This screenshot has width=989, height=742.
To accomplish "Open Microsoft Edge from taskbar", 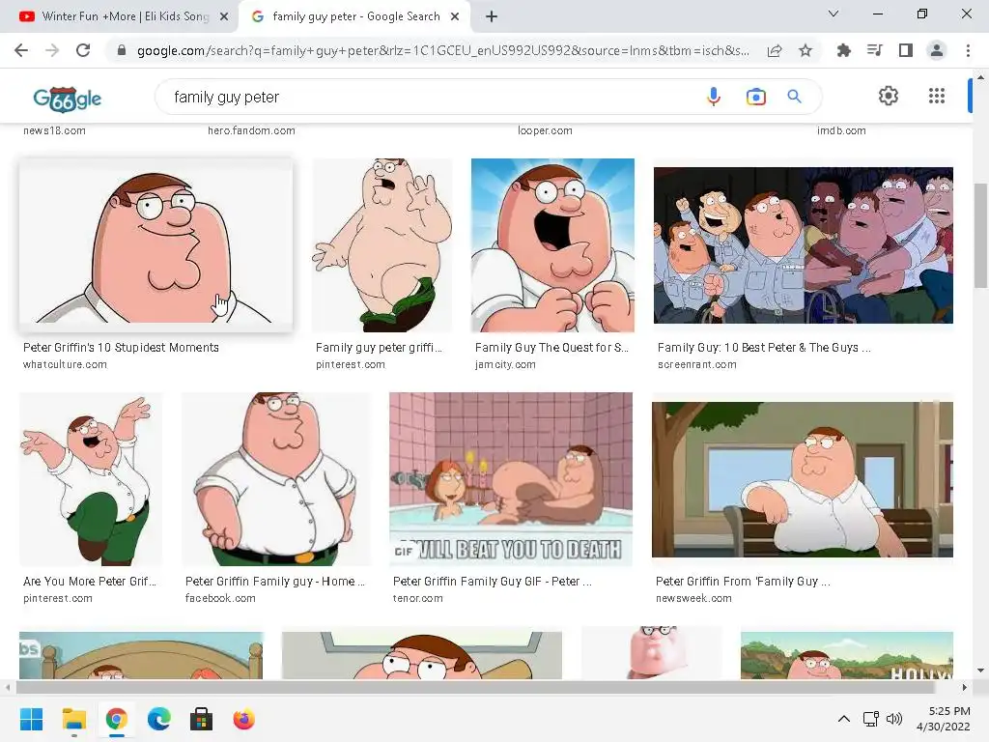I will [x=159, y=719].
